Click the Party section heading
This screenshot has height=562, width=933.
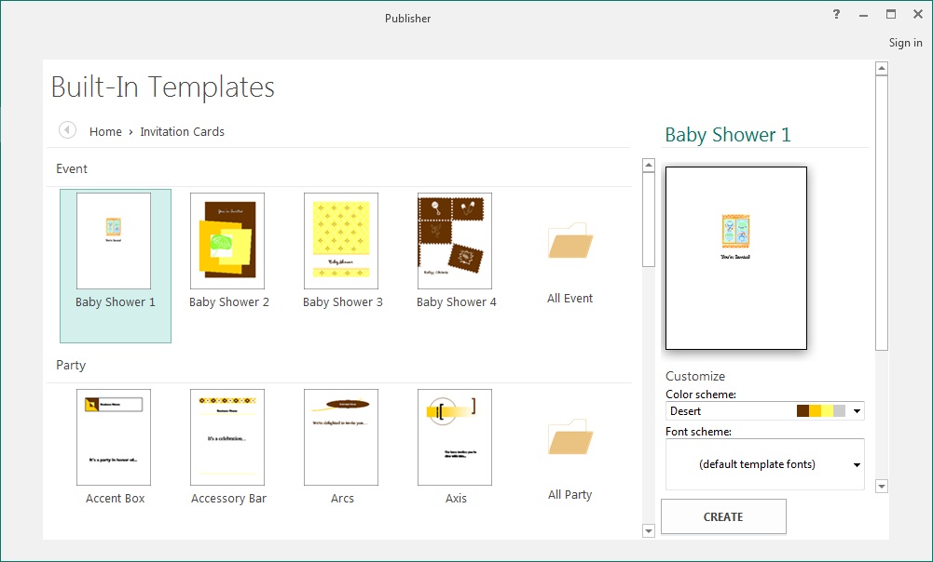71,366
